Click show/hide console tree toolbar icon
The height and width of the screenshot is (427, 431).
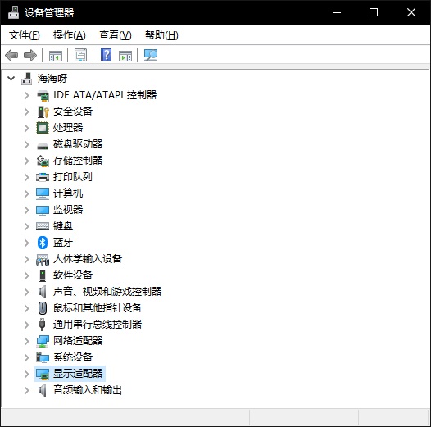click(x=56, y=55)
